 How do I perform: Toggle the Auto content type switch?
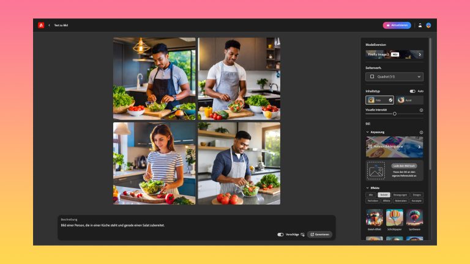pos(412,91)
